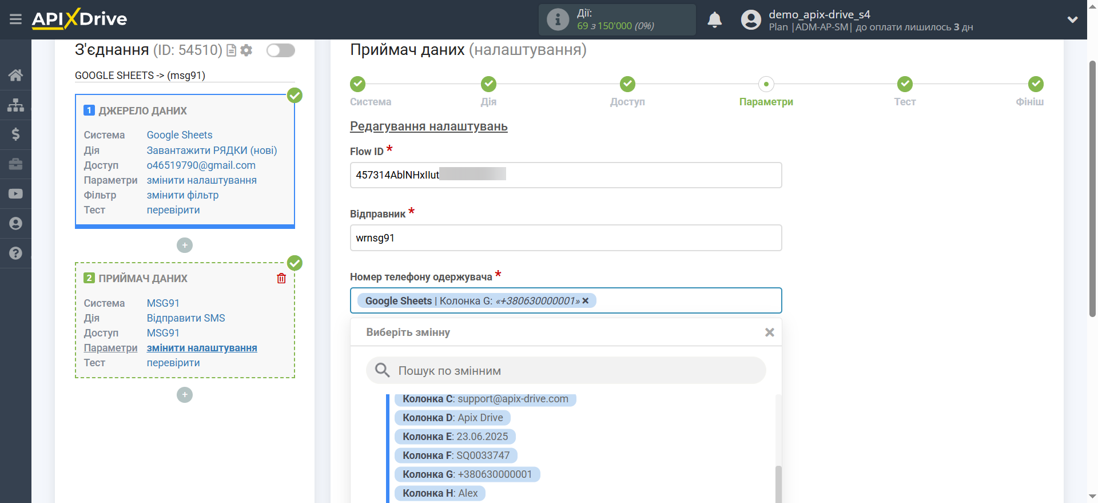Click the user avatar icon
The width and height of the screenshot is (1098, 503).
pyautogui.click(x=751, y=19)
